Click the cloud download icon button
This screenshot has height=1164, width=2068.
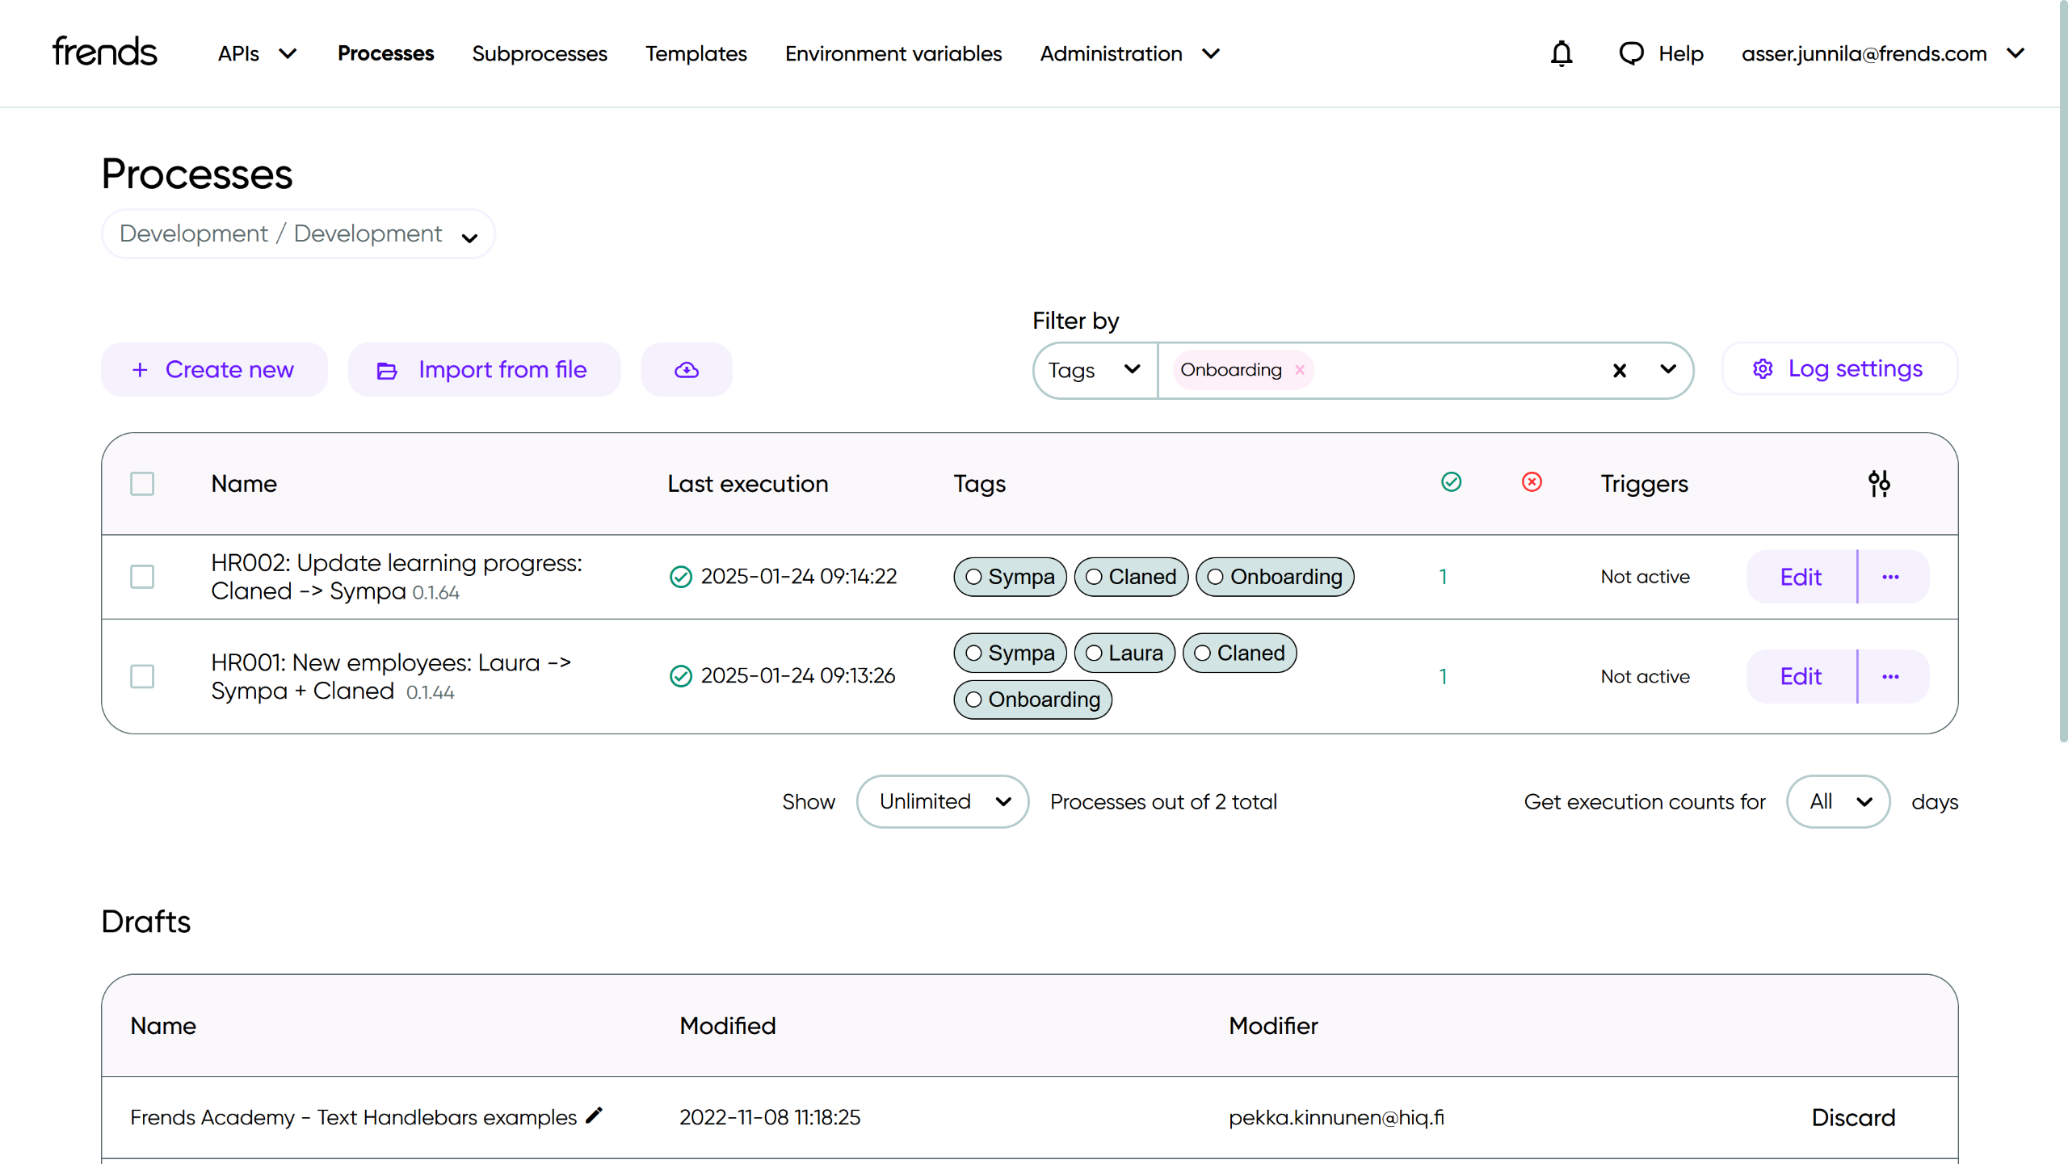coord(686,370)
